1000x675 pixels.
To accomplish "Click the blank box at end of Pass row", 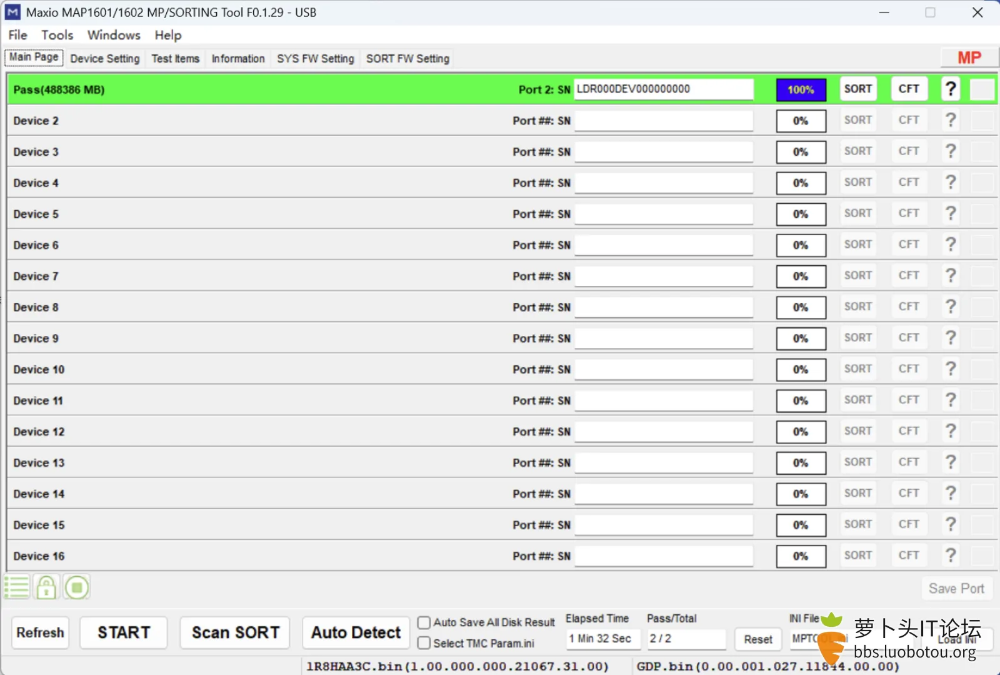I will coord(982,89).
